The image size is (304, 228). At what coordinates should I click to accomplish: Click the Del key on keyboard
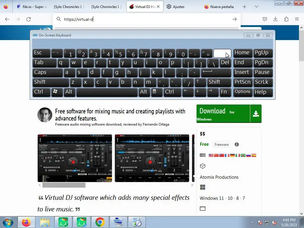pos(225,63)
